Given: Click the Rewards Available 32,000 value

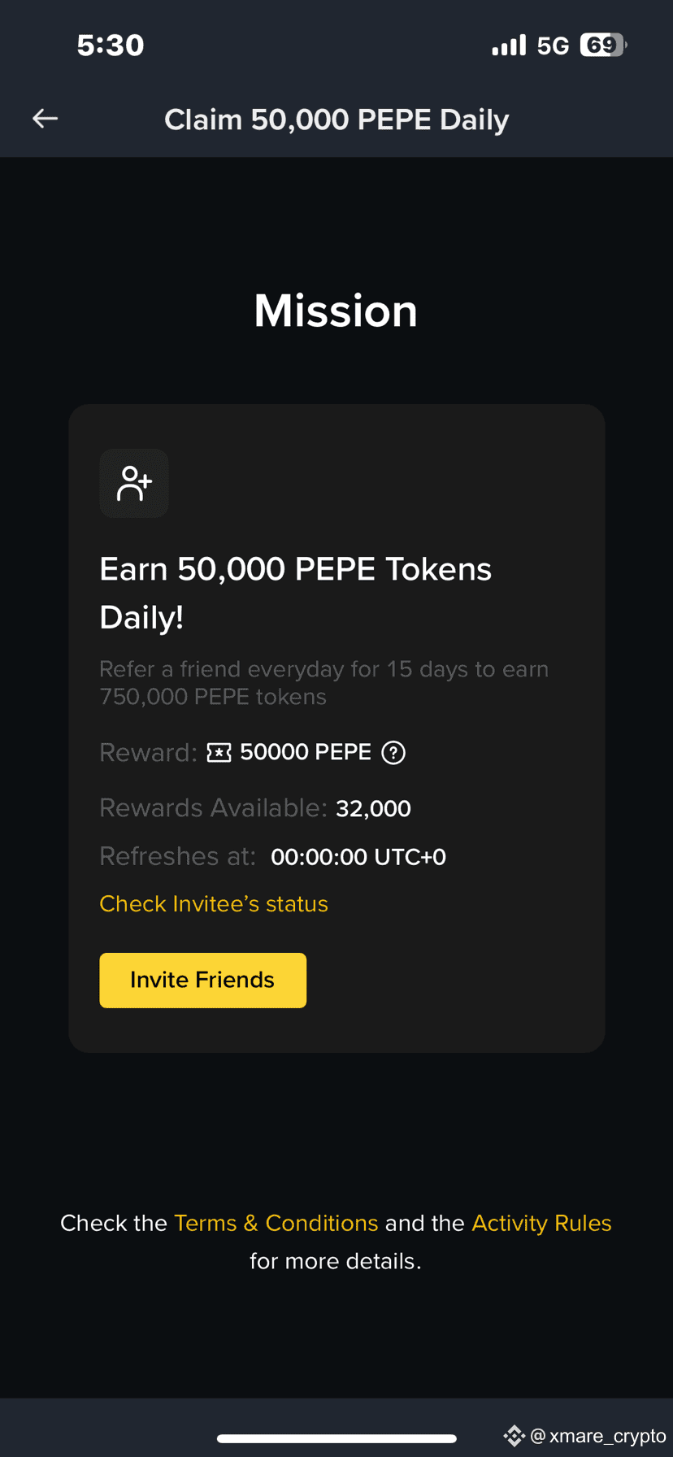Looking at the screenshot, I should pyautogui.click(x=373, y=808).
